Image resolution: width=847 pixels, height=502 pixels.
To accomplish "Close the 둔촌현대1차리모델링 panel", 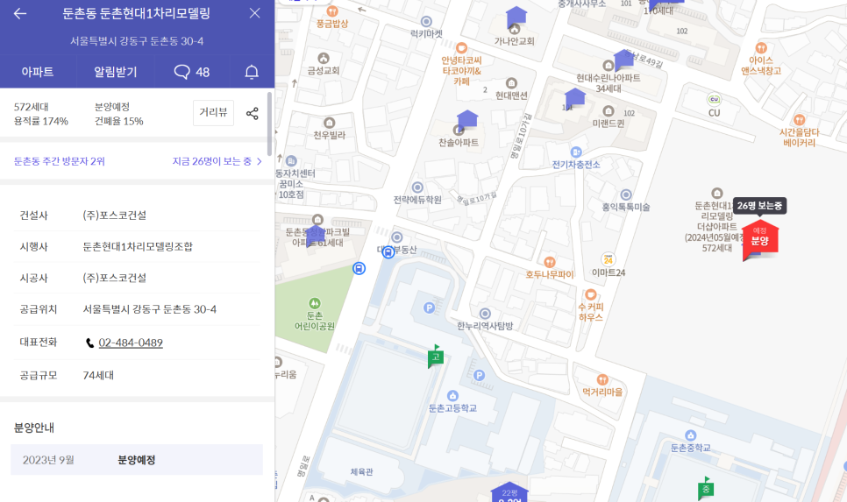I will coord(254,13).
